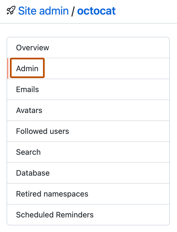The image size is (177, 232).
Task: Select the octocat username link
Action: click(x=96, y=11)
